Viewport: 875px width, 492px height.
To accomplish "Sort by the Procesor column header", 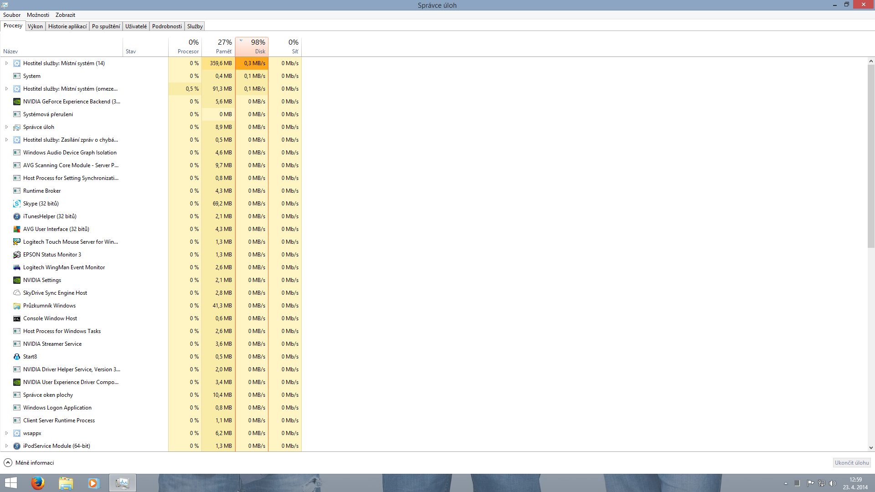I will [x=185, y=47].
